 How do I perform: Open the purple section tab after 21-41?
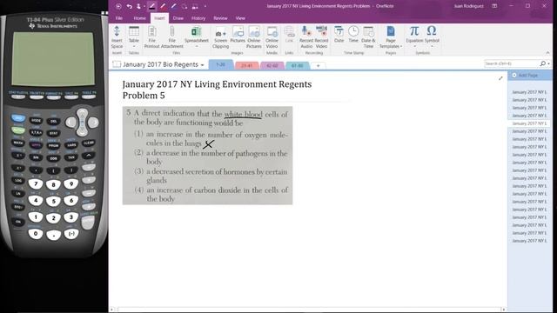[x=272, y=66]
